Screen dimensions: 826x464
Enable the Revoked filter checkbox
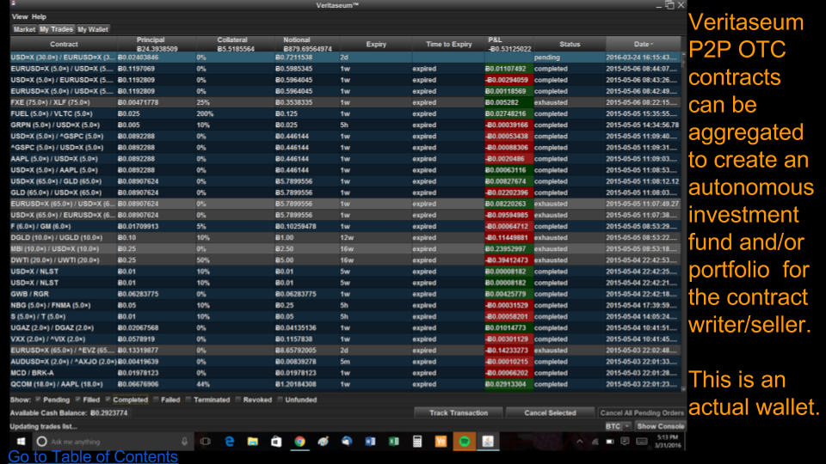coord(237,400)
